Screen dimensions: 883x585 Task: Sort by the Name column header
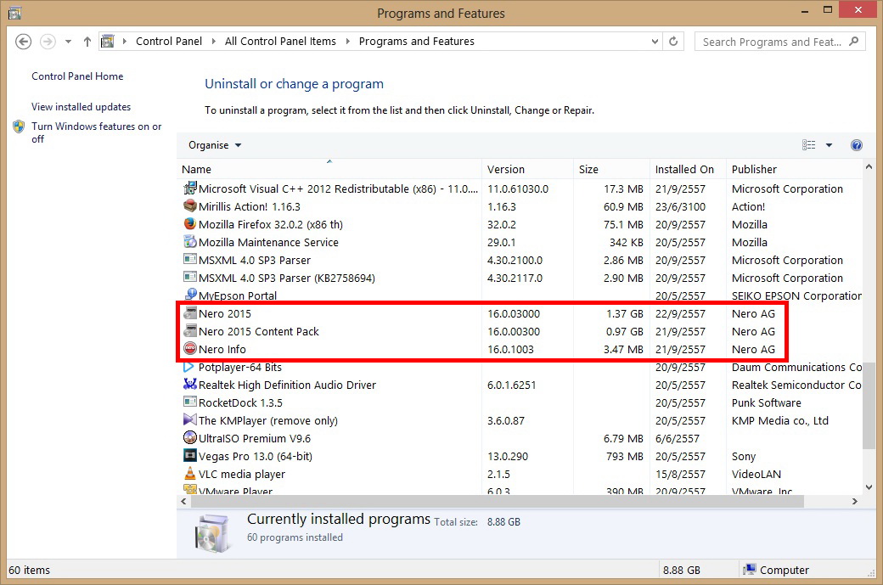tap(329, 169)
